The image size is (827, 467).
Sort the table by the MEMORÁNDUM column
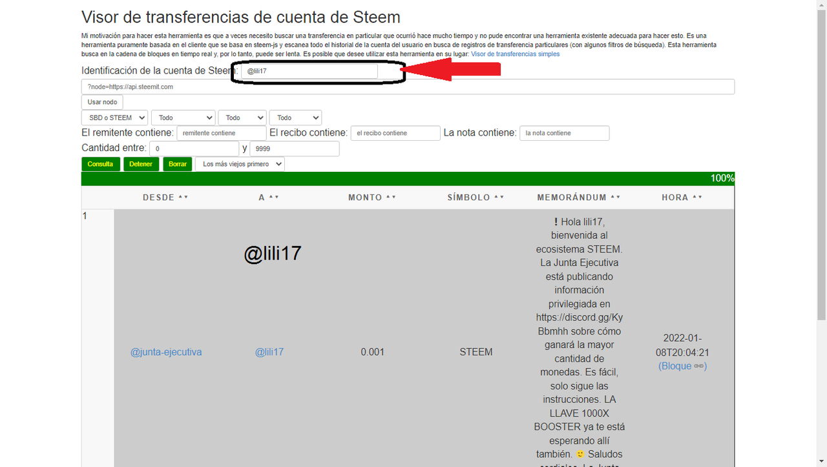[x=579, y=198]
